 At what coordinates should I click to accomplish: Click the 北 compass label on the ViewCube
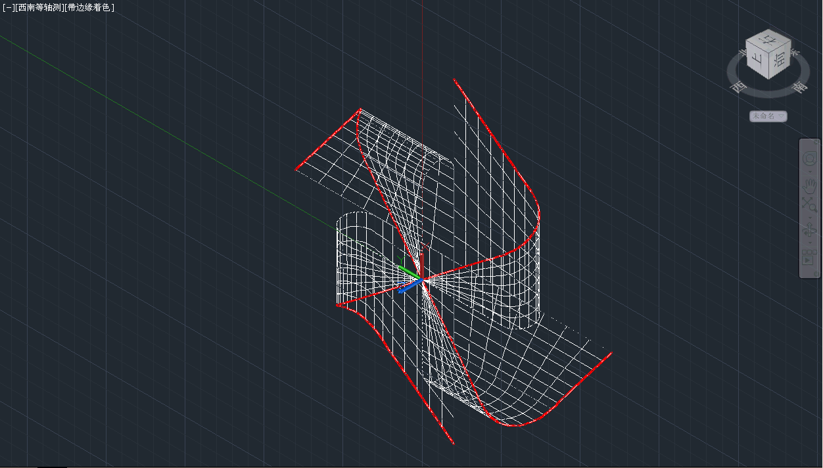tap(743, 54)
